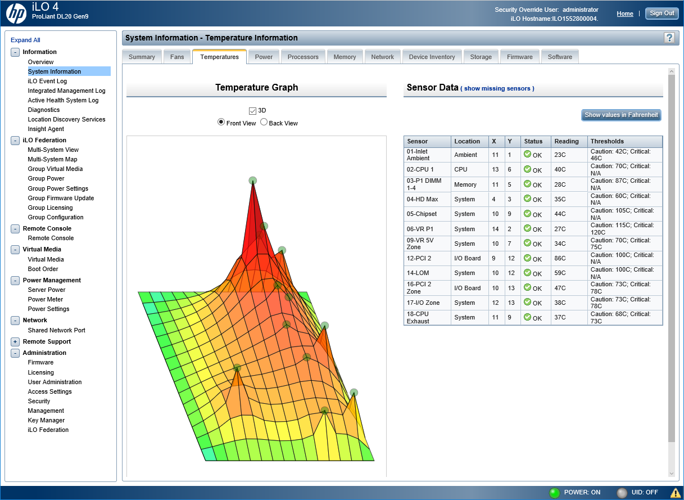This screenshot has height=500, width=684.
Task: Switch to the Memory tab
Action: point(345,57)
